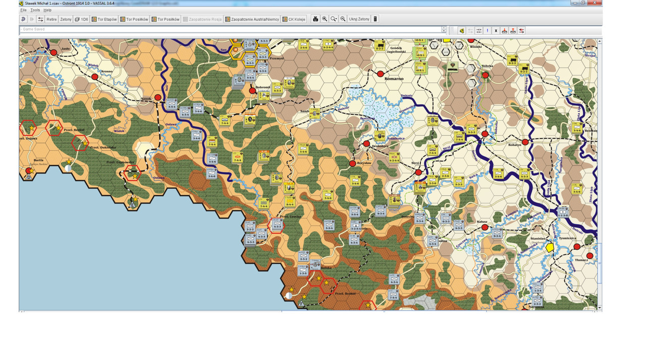Click the Drohobycz red city marker
The height and width of the screenshot is (358, 646).
coord(367,144)
